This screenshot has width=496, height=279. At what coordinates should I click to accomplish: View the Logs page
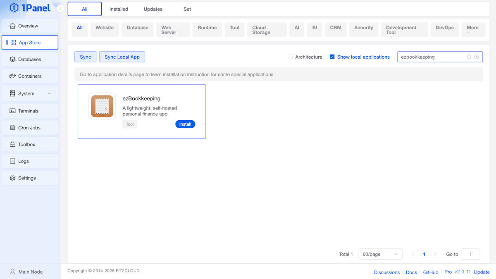[x=30, y=161]
